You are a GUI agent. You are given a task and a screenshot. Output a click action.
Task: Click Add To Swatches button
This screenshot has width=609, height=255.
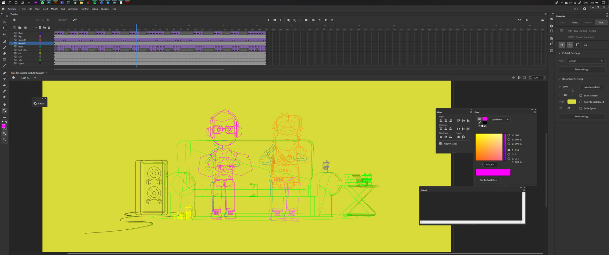(x=488, y=180)
